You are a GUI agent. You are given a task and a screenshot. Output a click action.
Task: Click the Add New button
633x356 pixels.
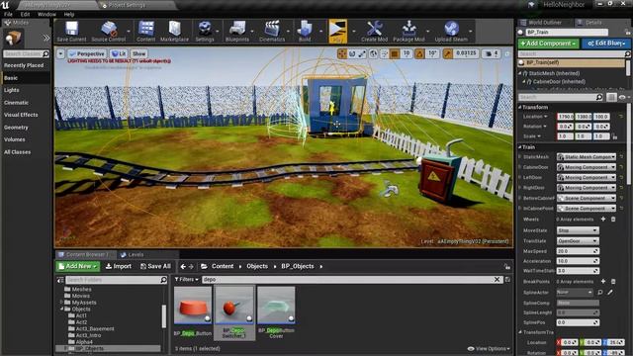click(x=77, y=266)
